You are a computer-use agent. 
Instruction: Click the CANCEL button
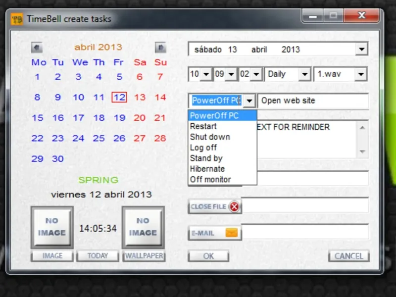coord(349,256)
